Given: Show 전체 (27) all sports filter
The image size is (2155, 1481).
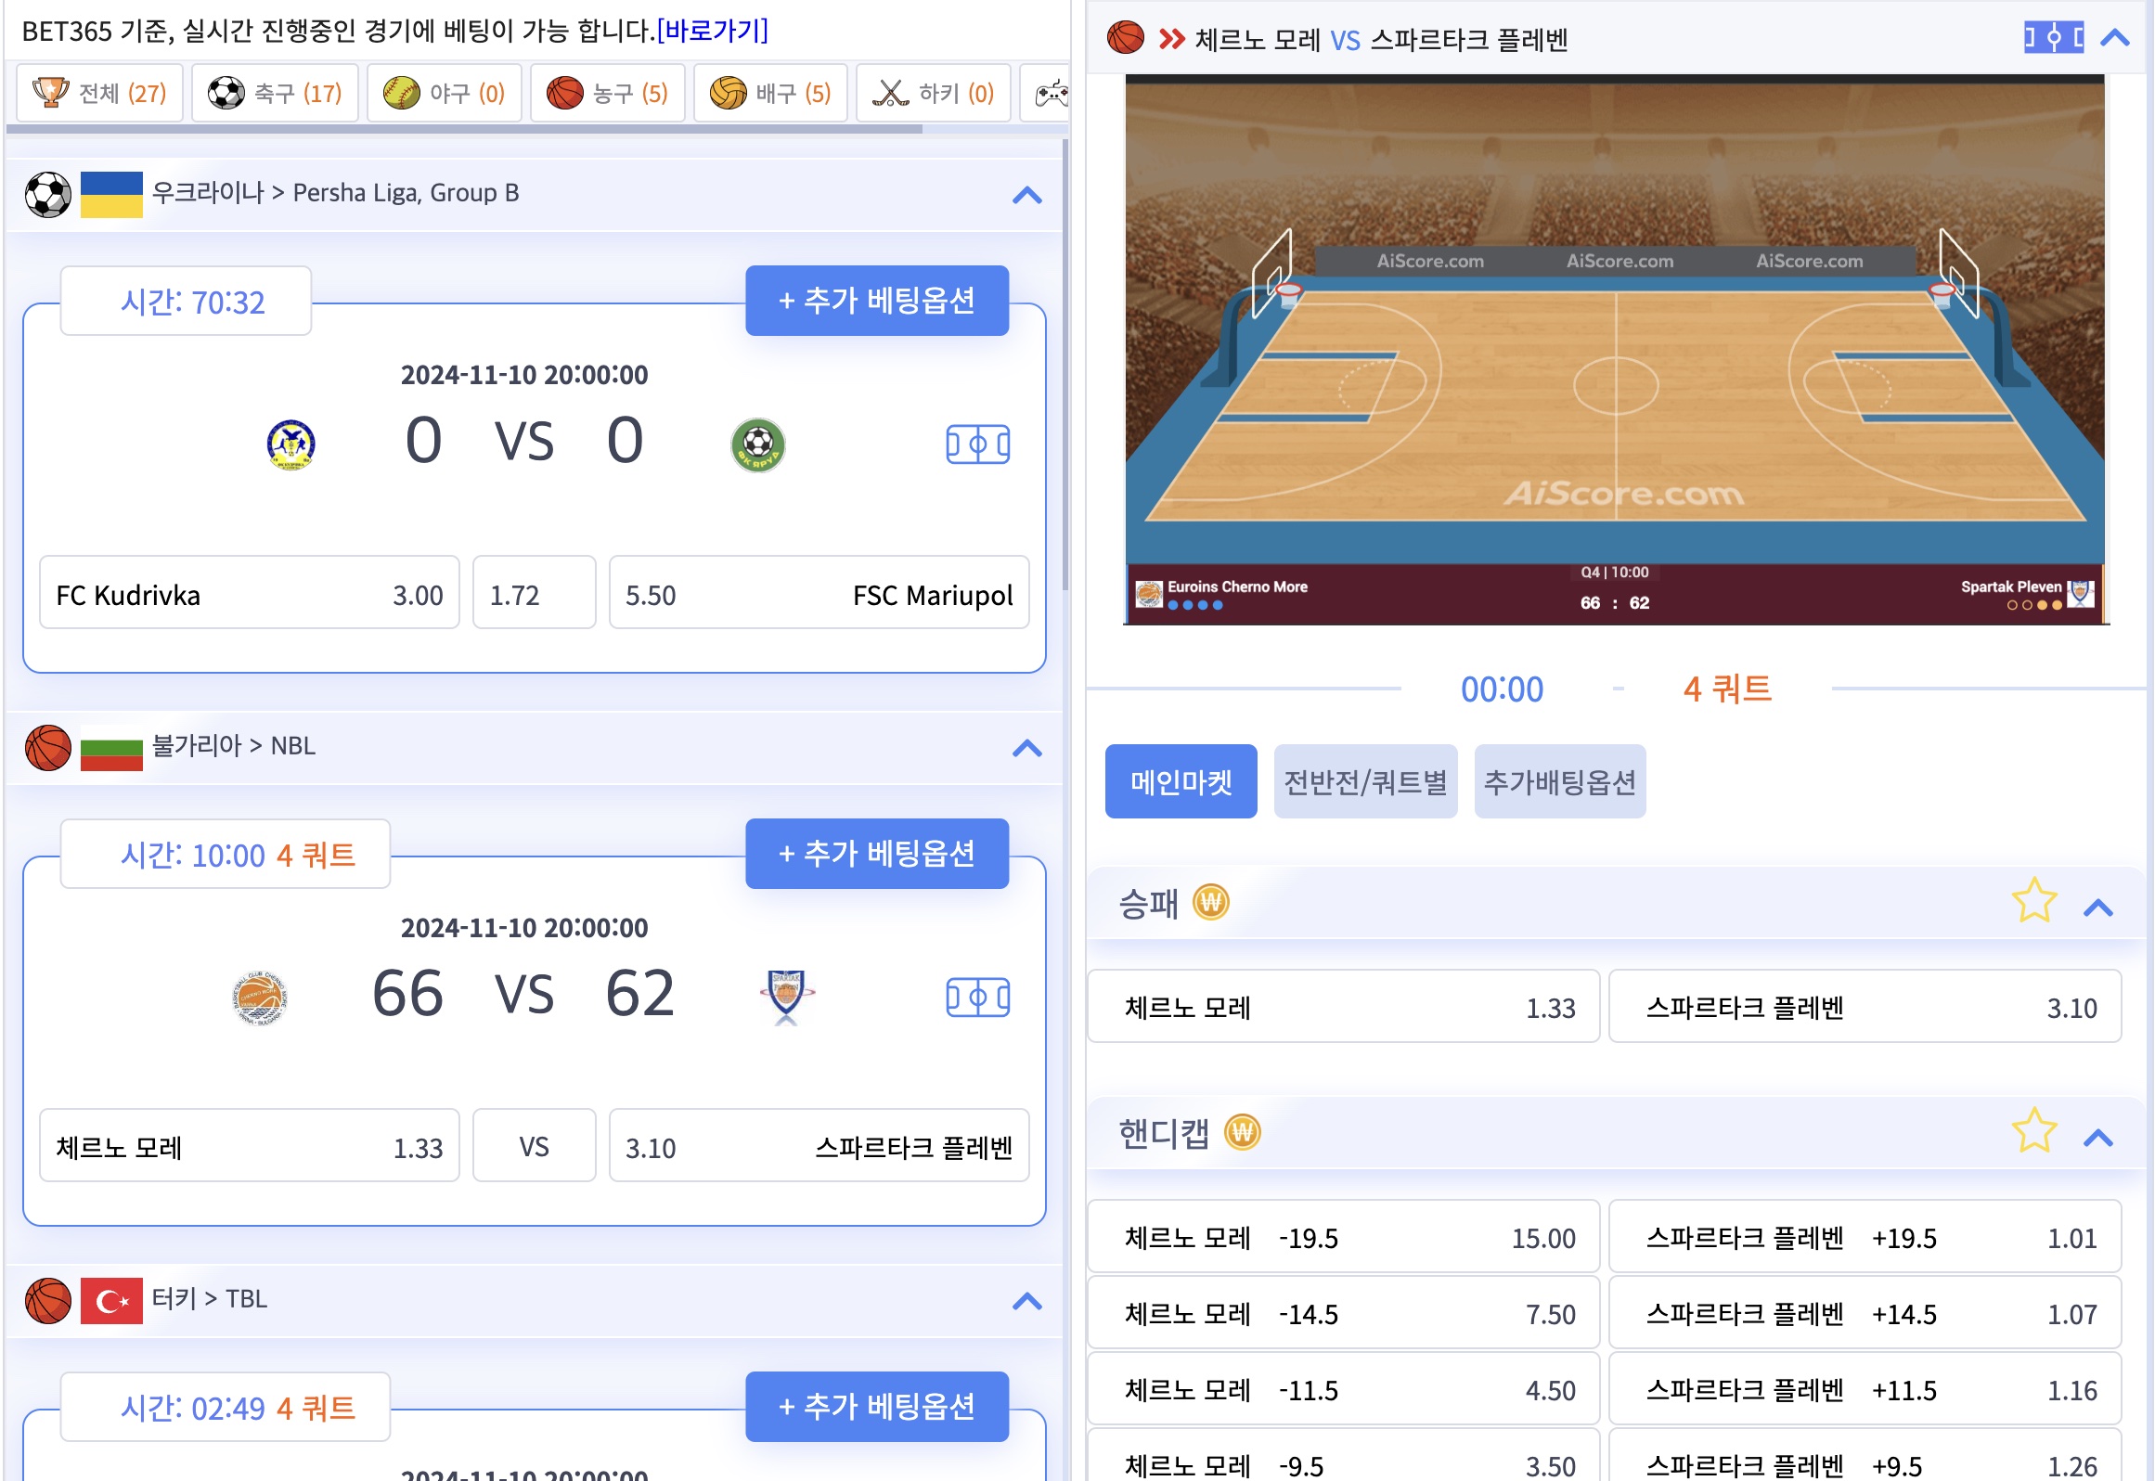Looking at the screenshot, I should point(99,93).
